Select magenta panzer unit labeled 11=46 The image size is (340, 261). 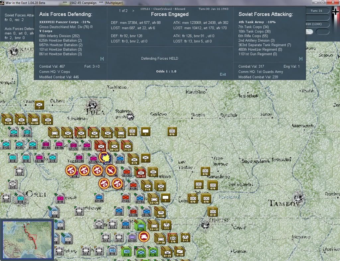point(39,158)
